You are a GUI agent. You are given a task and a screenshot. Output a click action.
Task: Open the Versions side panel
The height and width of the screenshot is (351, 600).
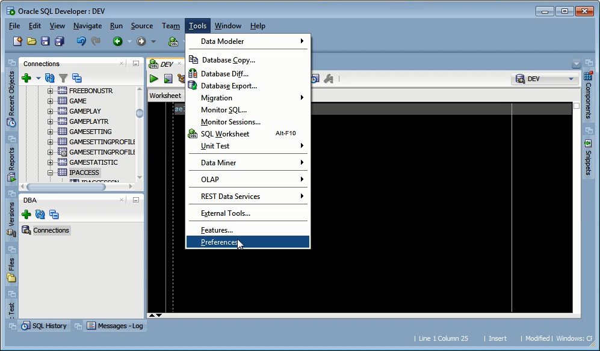[11, 219]
